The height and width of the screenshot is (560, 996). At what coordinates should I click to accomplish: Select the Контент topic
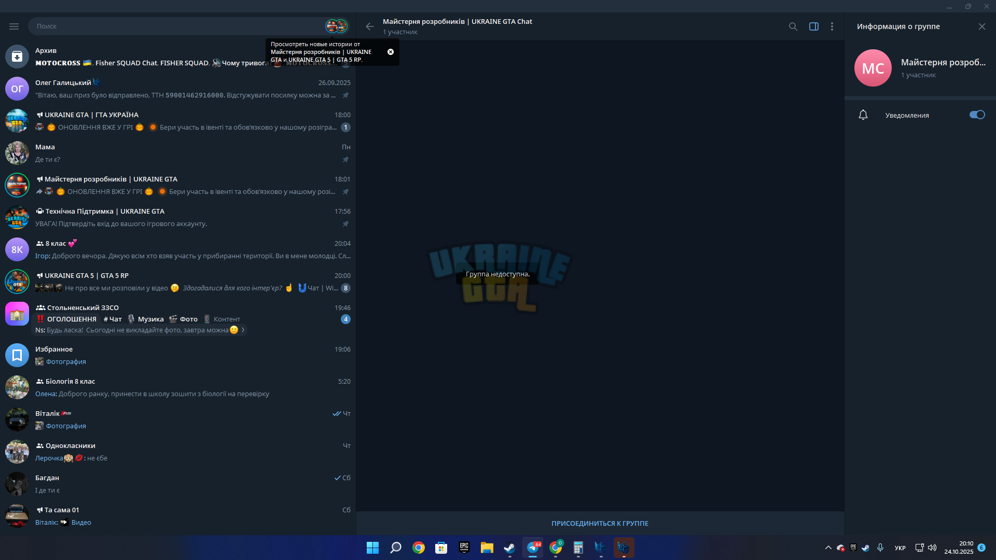pyautogui.click(x=222, y=319)
